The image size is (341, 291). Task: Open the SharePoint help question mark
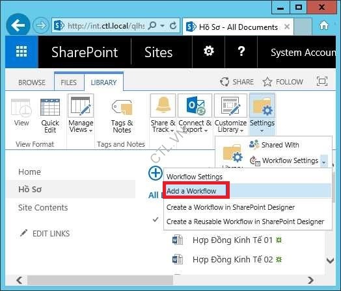[x=241, y=51]
